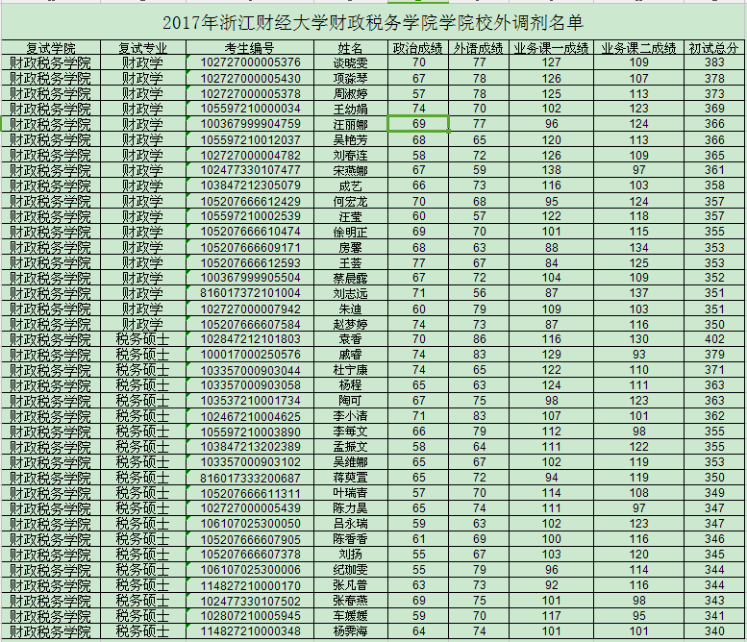The width and height of the screenshot is (747, 642).
Task: Click the 初试总分 header cell
Action: point(713,48)
